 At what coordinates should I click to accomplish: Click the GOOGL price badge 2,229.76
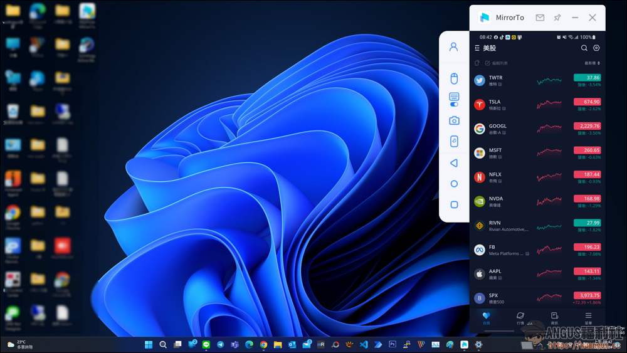click(x=587, y=126)
